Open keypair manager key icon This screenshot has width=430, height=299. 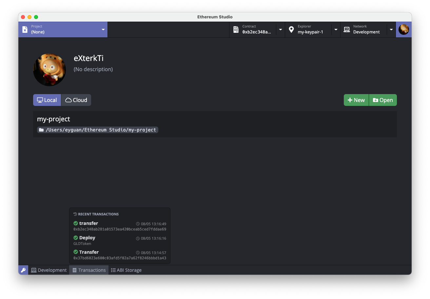click(23, 270)
